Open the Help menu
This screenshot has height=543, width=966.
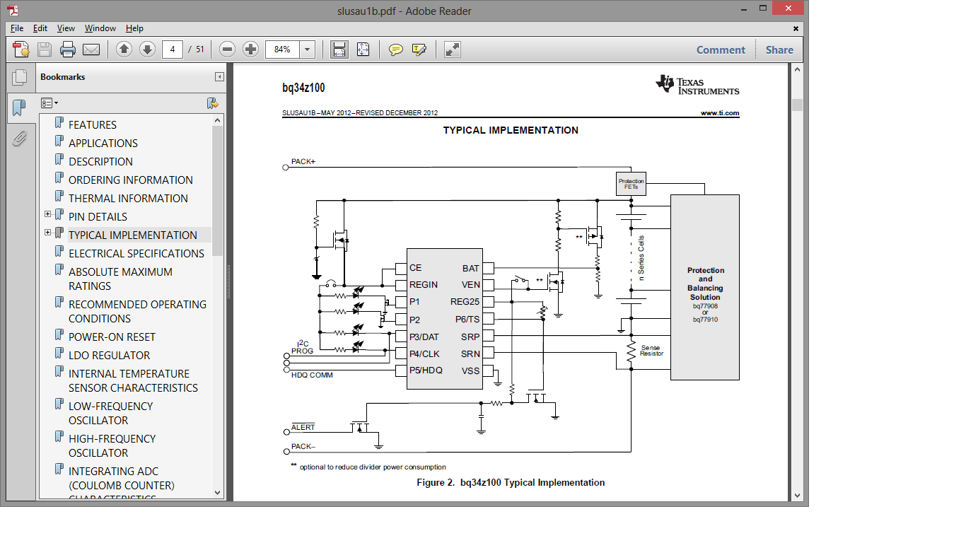click(134, 28)
